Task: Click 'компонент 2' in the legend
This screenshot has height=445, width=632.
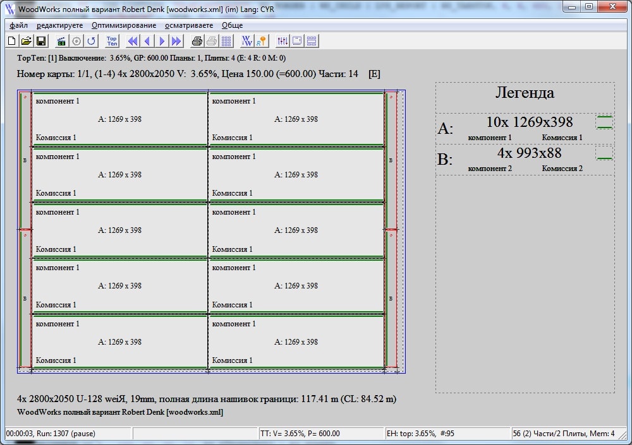Action: pos(490,169)
